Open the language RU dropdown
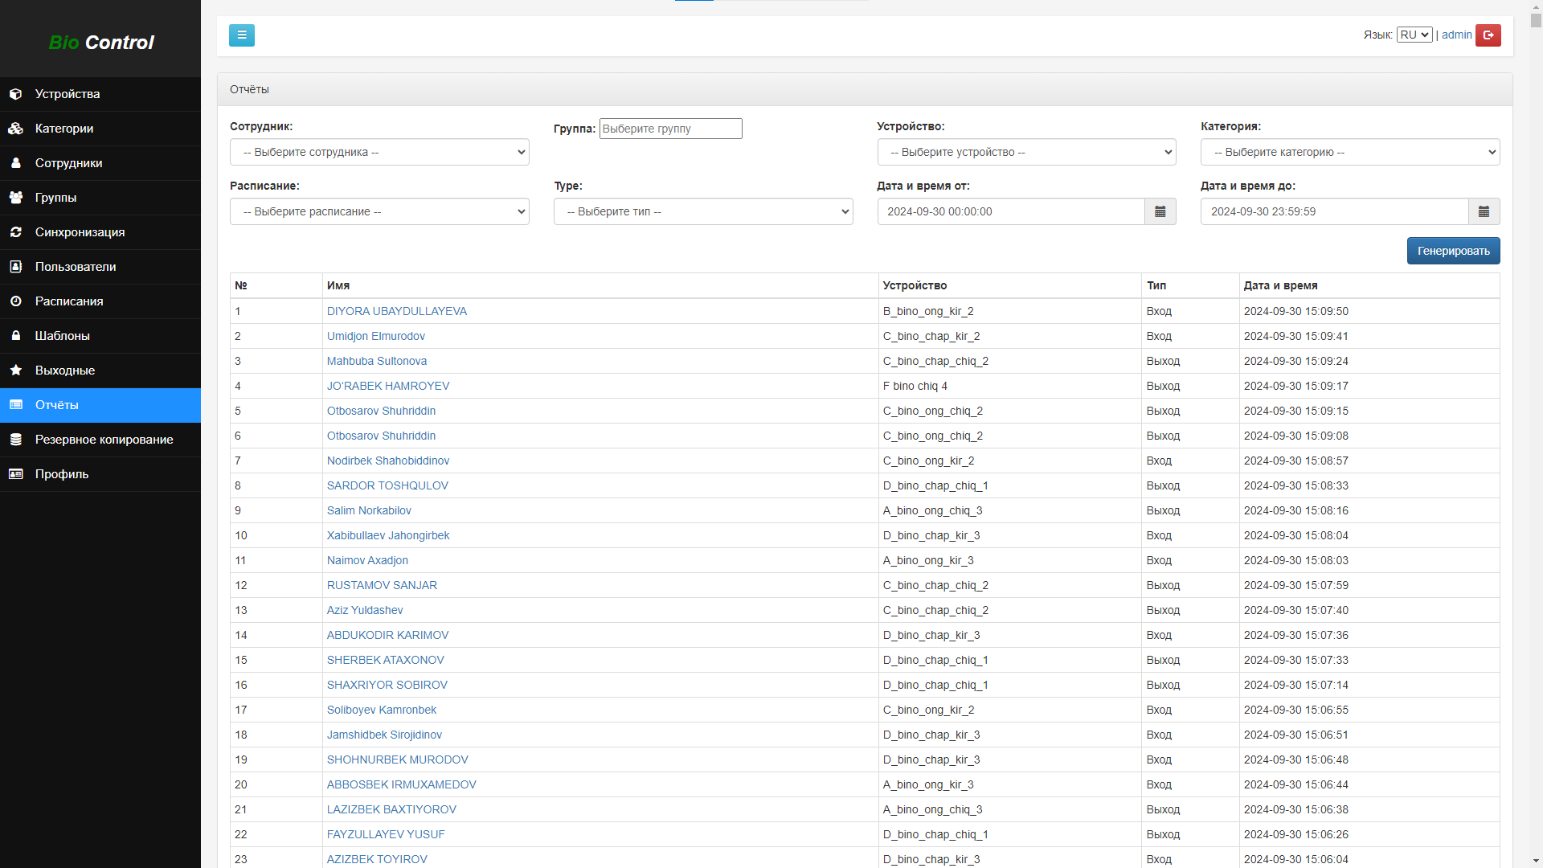 tap(1414, 35)
